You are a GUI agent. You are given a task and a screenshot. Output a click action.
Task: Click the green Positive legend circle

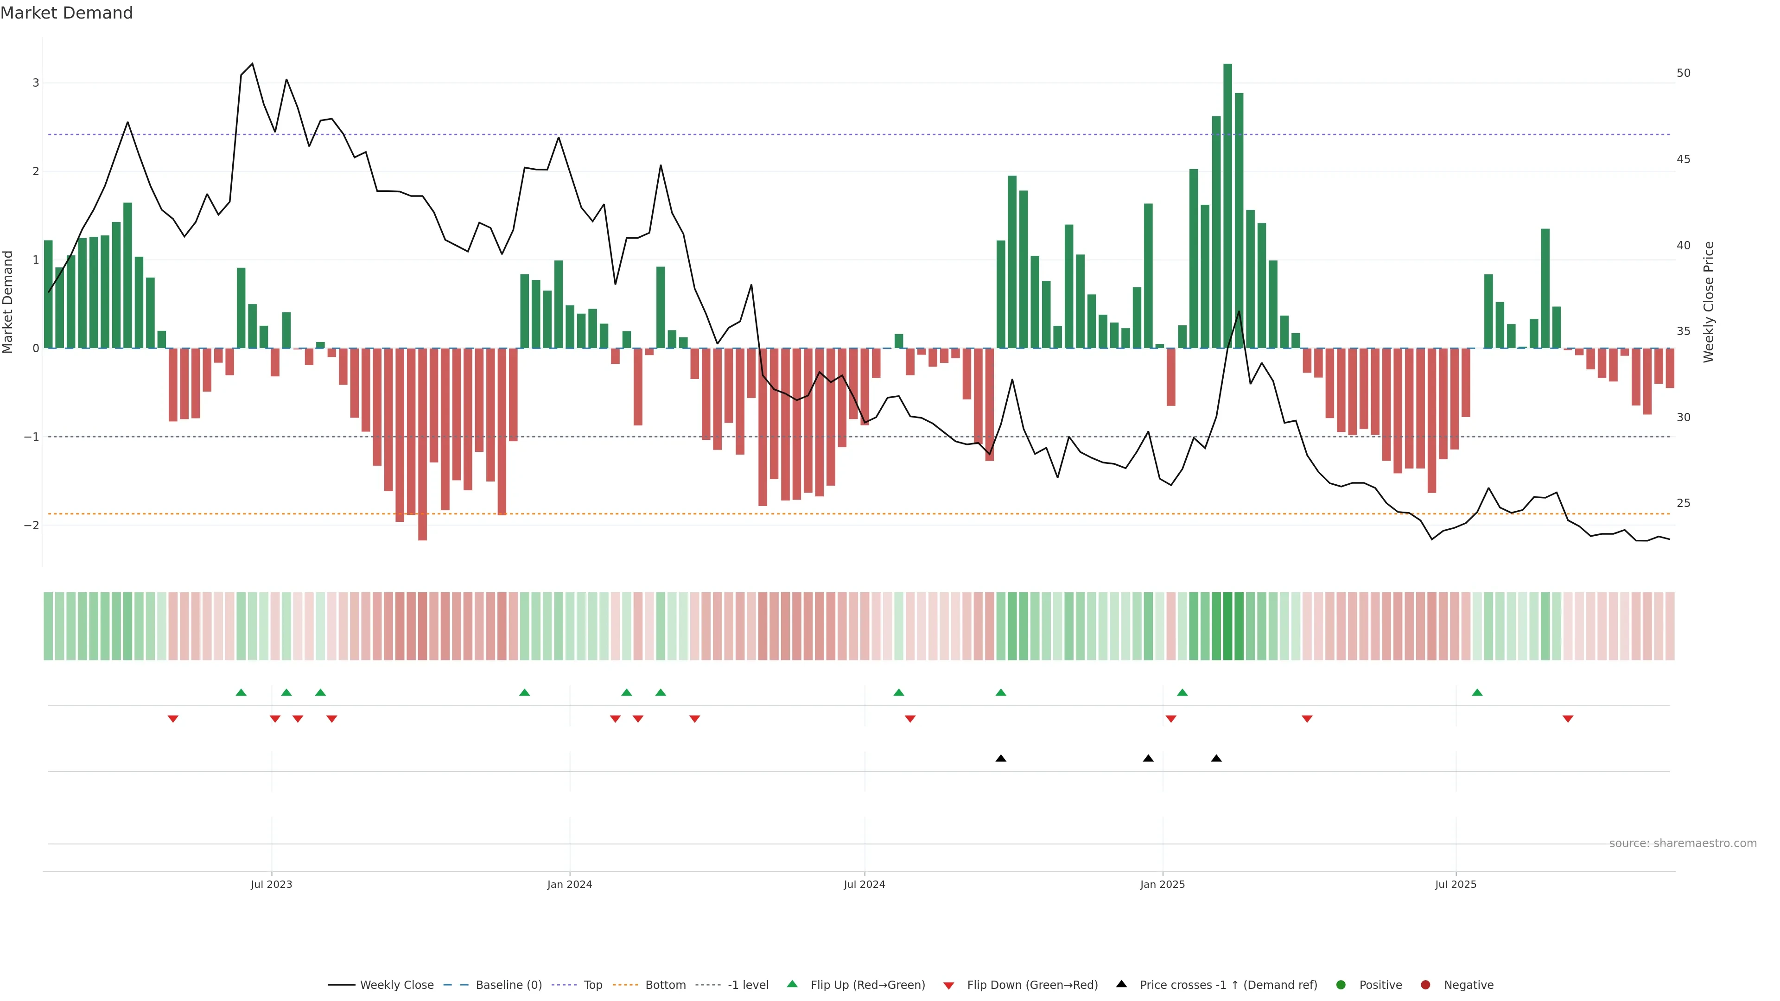(1341, 985)
